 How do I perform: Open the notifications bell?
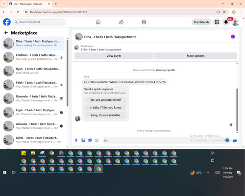(226, 22)
